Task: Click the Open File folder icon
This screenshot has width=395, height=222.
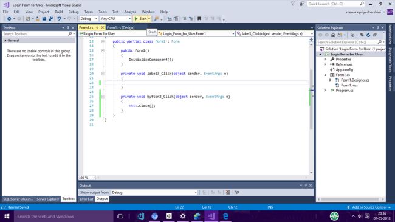Action: coord(38,19)
